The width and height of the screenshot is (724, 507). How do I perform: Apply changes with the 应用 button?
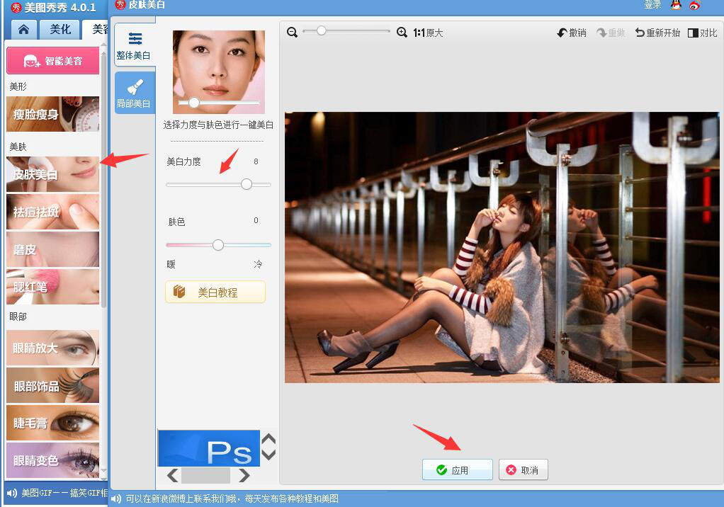click(x=457, y=469)
